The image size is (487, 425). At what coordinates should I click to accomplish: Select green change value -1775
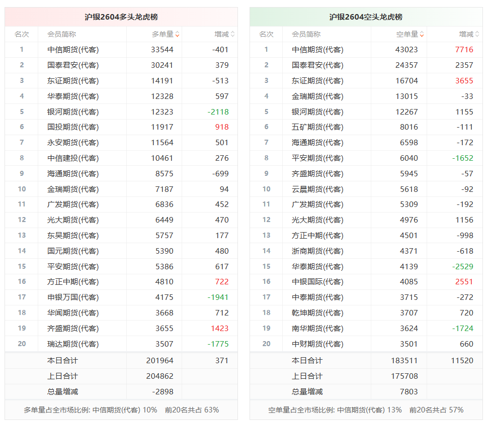pyautogui.click(x=218, y=344)
